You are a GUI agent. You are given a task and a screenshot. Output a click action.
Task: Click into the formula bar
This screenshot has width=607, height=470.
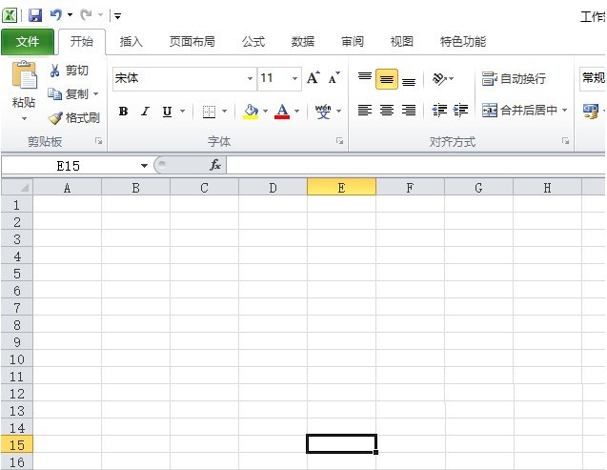tap(415, 166)
